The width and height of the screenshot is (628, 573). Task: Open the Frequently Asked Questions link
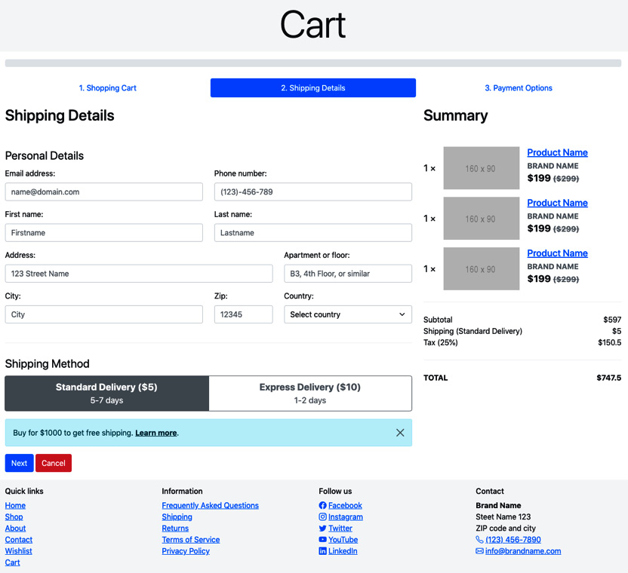(210, 505)
